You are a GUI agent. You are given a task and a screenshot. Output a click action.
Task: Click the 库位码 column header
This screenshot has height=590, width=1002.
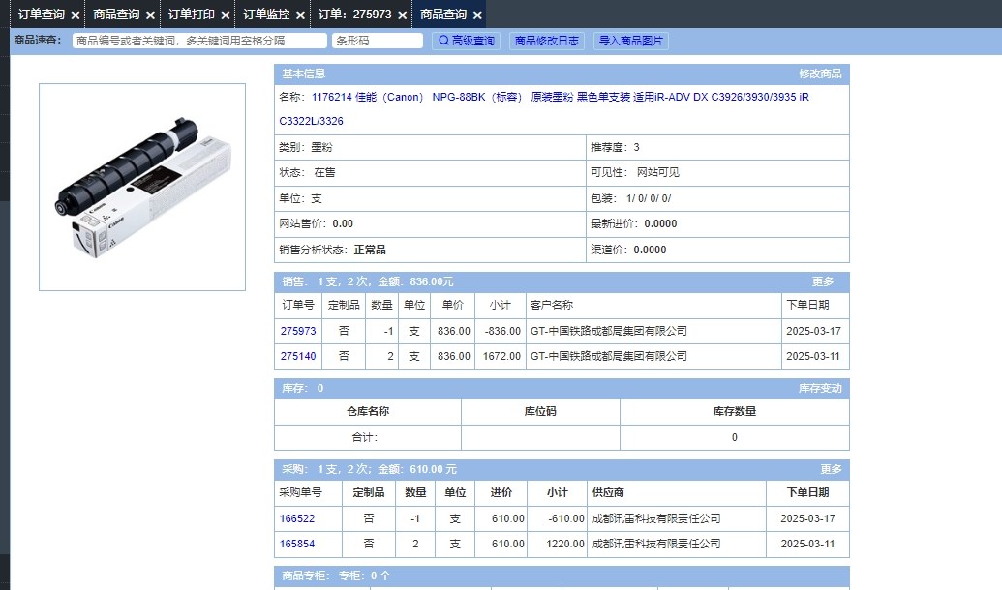(x=540, y=412)
